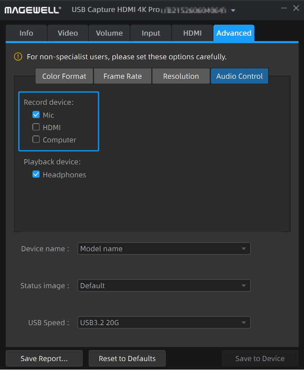Screen dimensions: 304x370
Task: Open the device selector dropdown arrow
Action: pyautogui.click(x=233, y=10)
